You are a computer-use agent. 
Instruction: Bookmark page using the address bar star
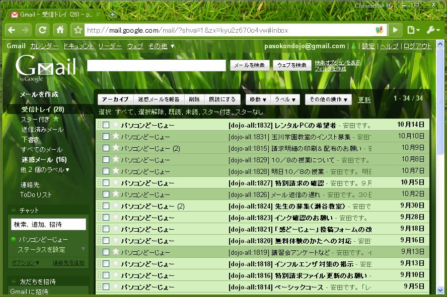(x=78, y=30)
